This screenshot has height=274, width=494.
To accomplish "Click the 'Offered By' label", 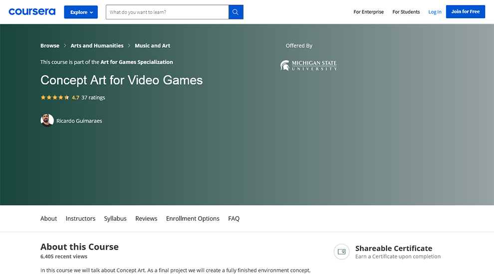I will coord(299,46).
